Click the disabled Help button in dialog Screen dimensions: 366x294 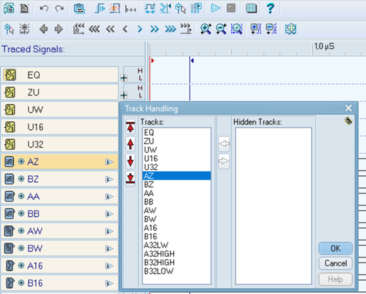pos(335,279)
